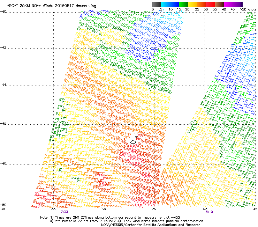This screenshot has width=258, height=227.
Task: Click the "30" longitude axis label
Action: pyautogui.click(x=3, y=209)
